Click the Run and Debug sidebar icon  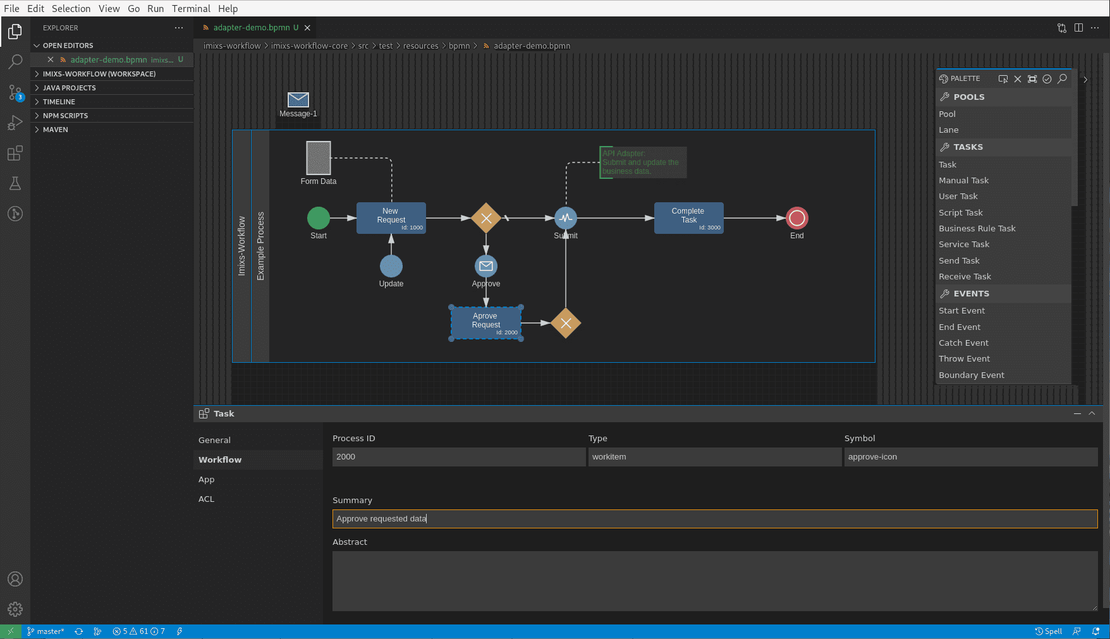point(15,123)
